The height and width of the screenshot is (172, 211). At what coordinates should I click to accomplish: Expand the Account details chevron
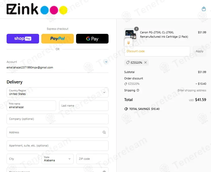[x=106, y=62]
